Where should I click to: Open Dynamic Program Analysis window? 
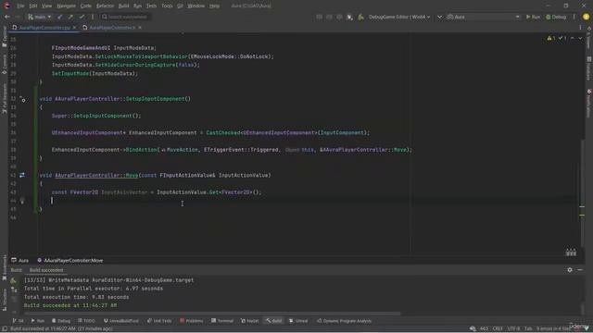tap(344, 321)
